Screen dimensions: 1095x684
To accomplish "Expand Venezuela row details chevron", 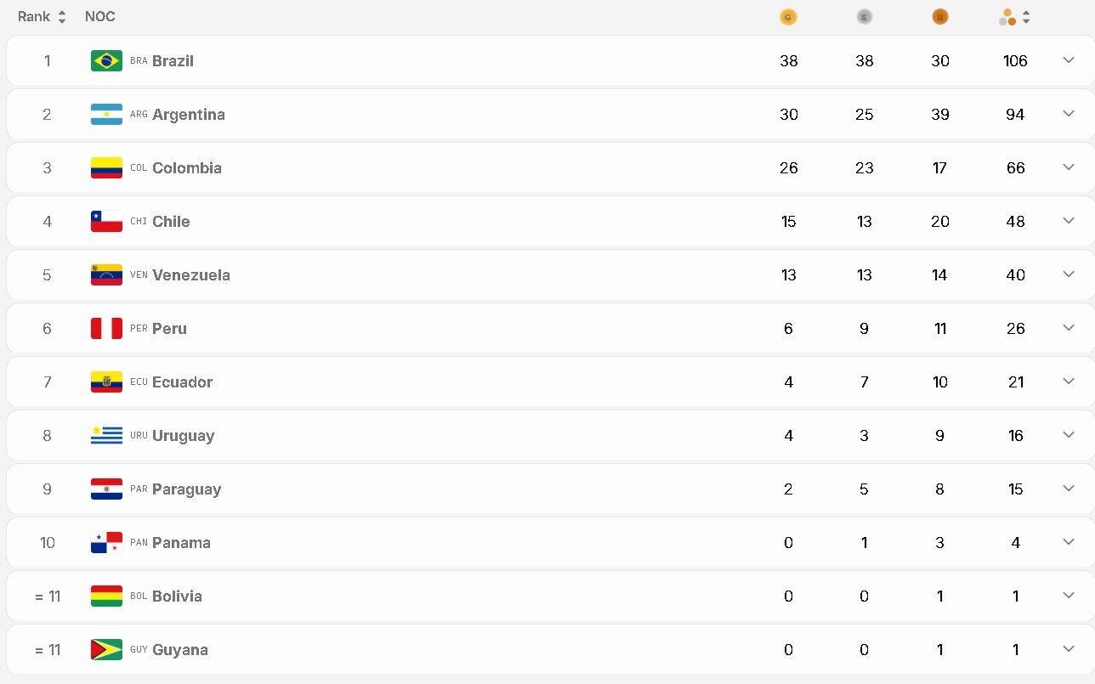I will [1069, 274].
